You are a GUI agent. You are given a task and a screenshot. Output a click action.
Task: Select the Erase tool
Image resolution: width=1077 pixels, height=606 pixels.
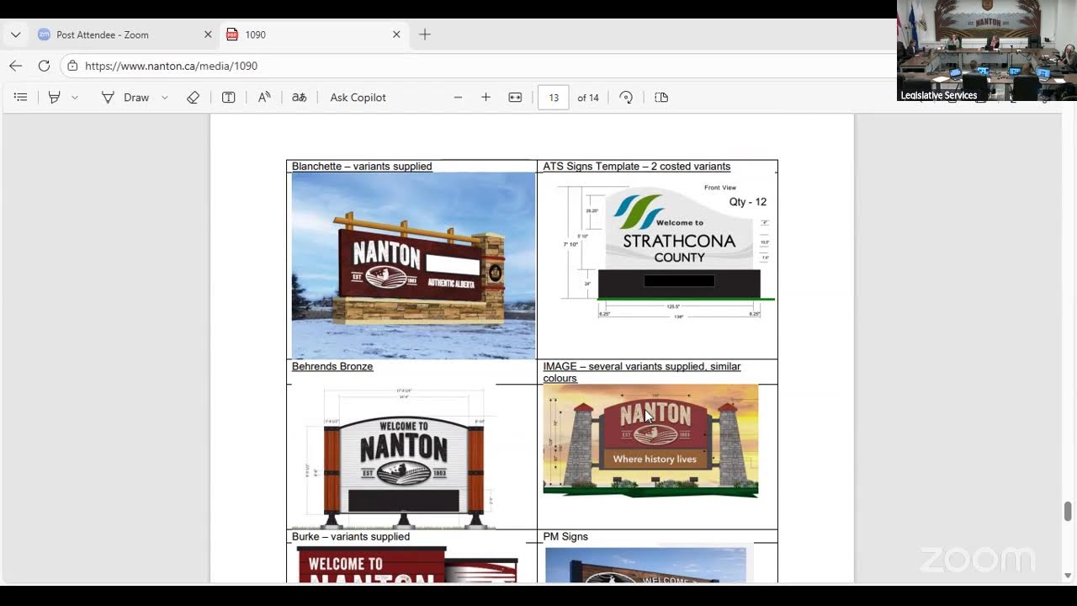193,98
